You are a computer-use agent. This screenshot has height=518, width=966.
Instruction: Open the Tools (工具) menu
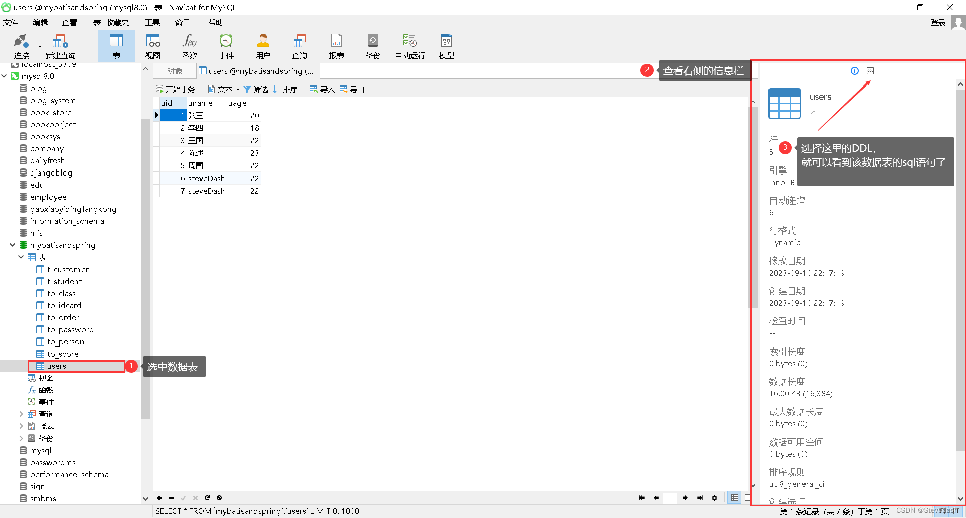(152, 22)
